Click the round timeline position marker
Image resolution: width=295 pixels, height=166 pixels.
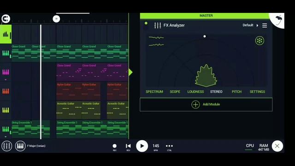56,19
